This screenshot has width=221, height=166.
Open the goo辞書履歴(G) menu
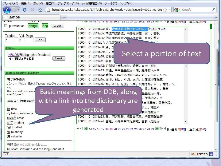91,3
